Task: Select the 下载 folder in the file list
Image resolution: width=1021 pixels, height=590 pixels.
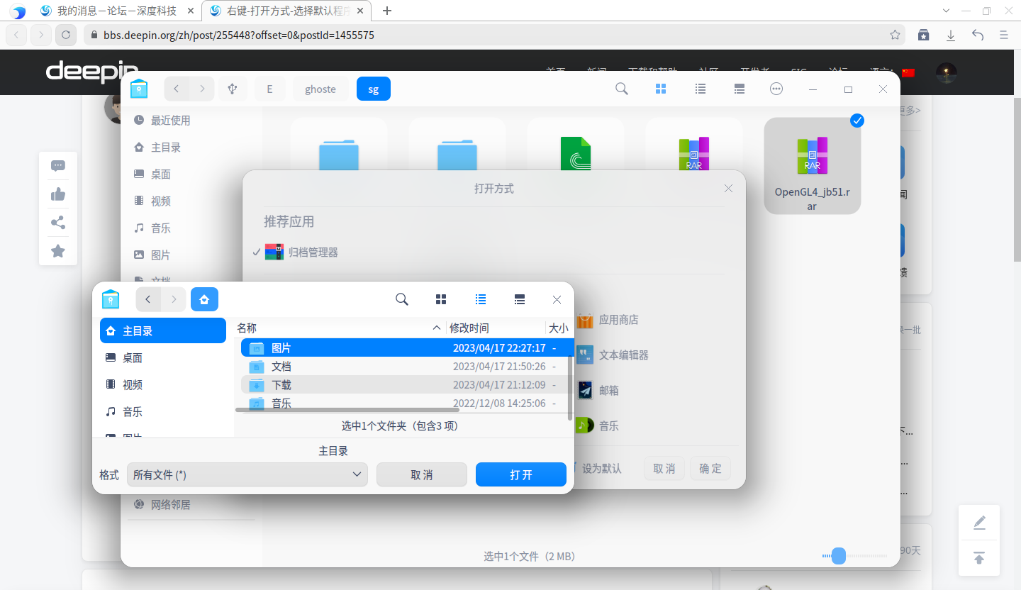Action: (x=281, y=384)
